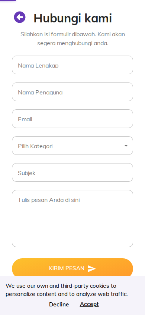Focus the Subjek text field
The height and width of the screenshot is (315, 145).
pyautogui.click(x=72, y=172)
